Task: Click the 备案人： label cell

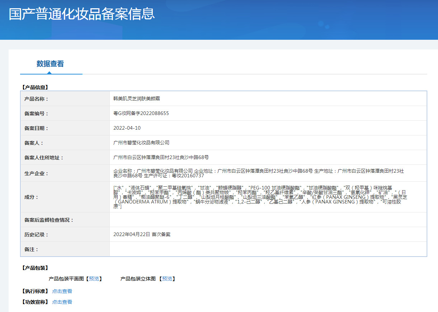Action: pyautogui.click(x=65, y=143)
